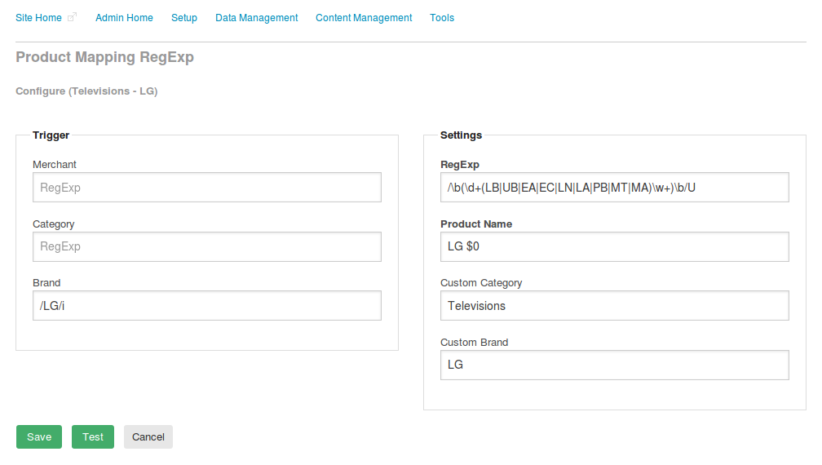Click the Product Name field with LG $0
The height and width of the screenshot is (465, 822).
coord(614,246)
